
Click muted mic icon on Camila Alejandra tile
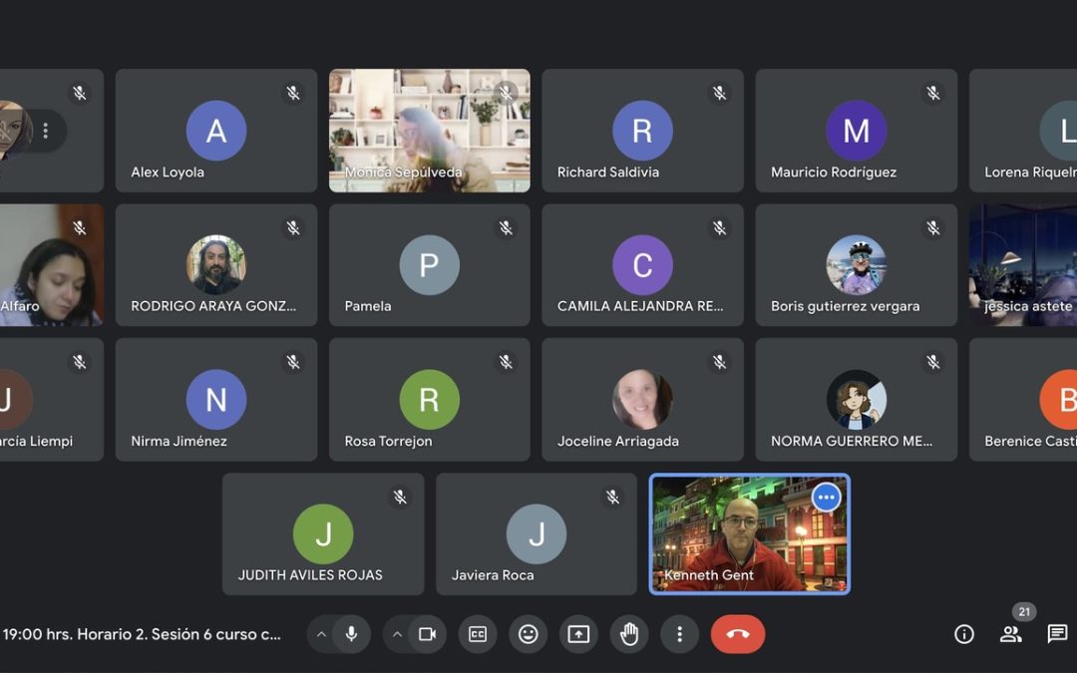pos(720,227)
